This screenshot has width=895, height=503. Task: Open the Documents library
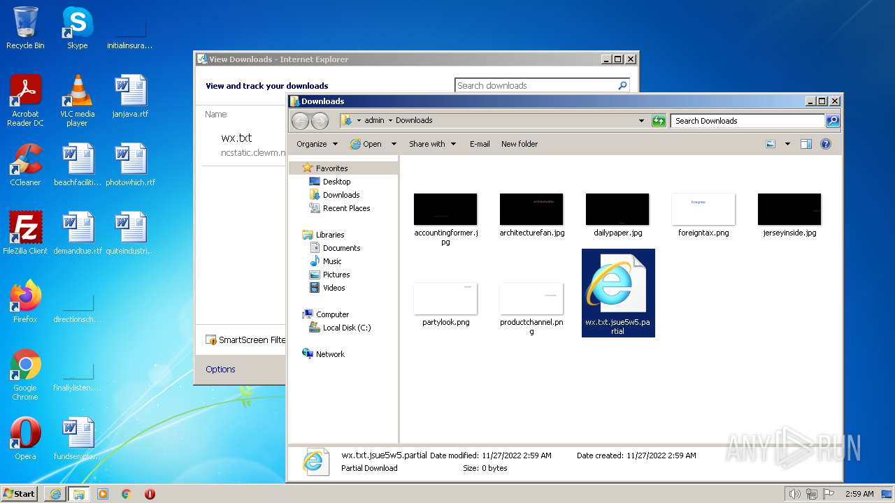point(341,248)
